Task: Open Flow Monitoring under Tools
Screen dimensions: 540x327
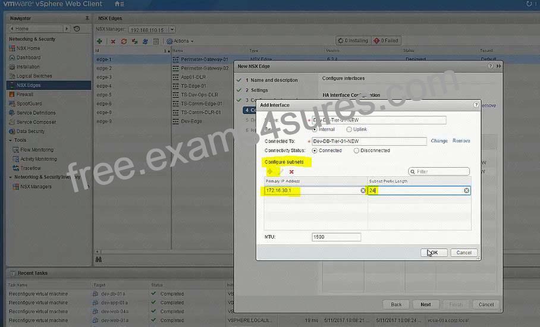Action: pyautogui.click(x=37, y=150)
